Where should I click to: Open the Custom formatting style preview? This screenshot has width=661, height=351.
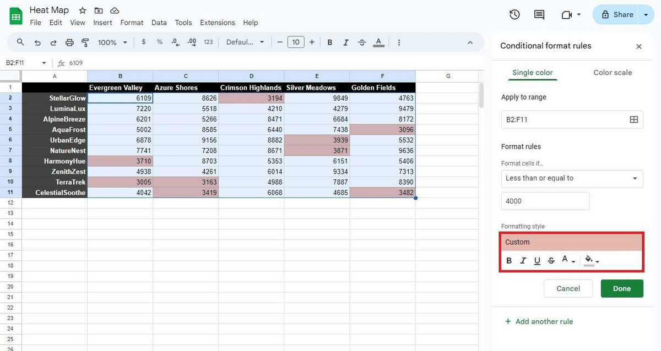[572, 242]
